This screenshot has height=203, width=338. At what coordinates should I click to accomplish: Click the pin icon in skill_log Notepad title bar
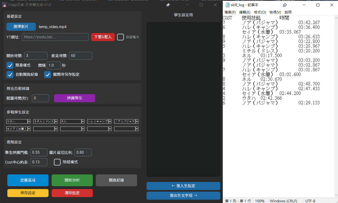coord(284,5)
